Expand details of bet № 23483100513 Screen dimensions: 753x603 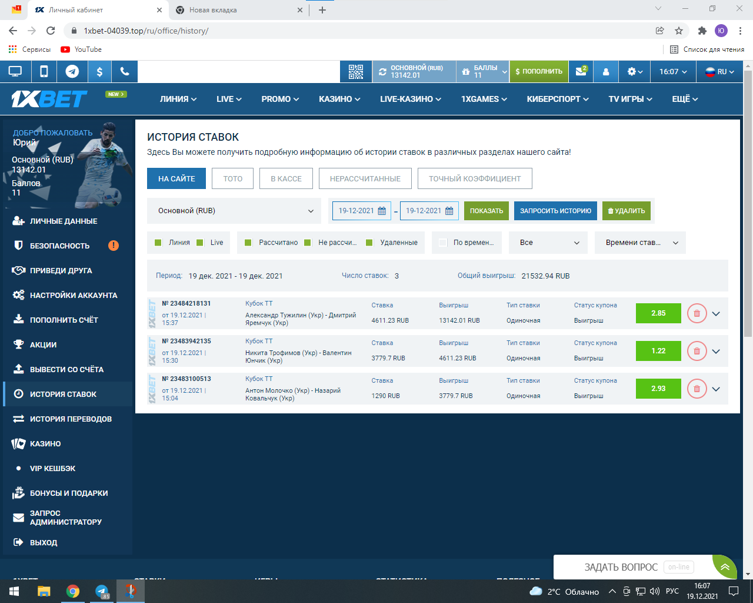(x=716, y=389)
